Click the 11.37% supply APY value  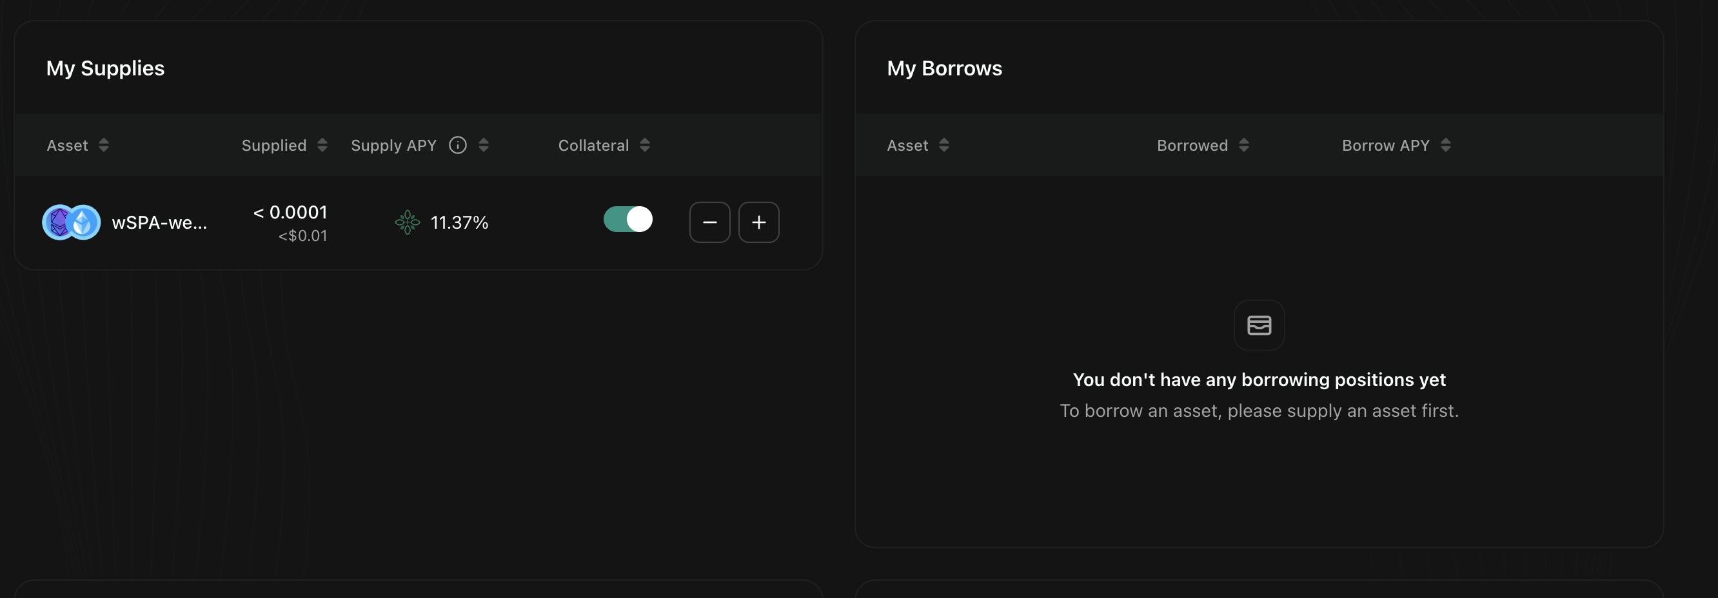click(459, 223)
